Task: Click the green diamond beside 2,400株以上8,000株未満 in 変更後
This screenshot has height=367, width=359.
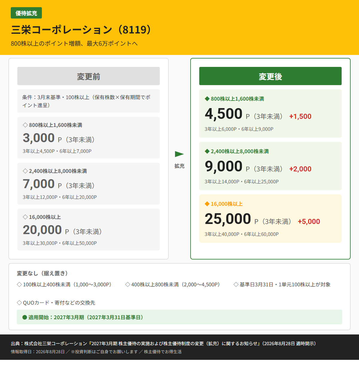Action: point(207,151)
